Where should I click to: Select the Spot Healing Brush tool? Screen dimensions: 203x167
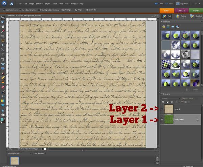click(x=3, y=78)
